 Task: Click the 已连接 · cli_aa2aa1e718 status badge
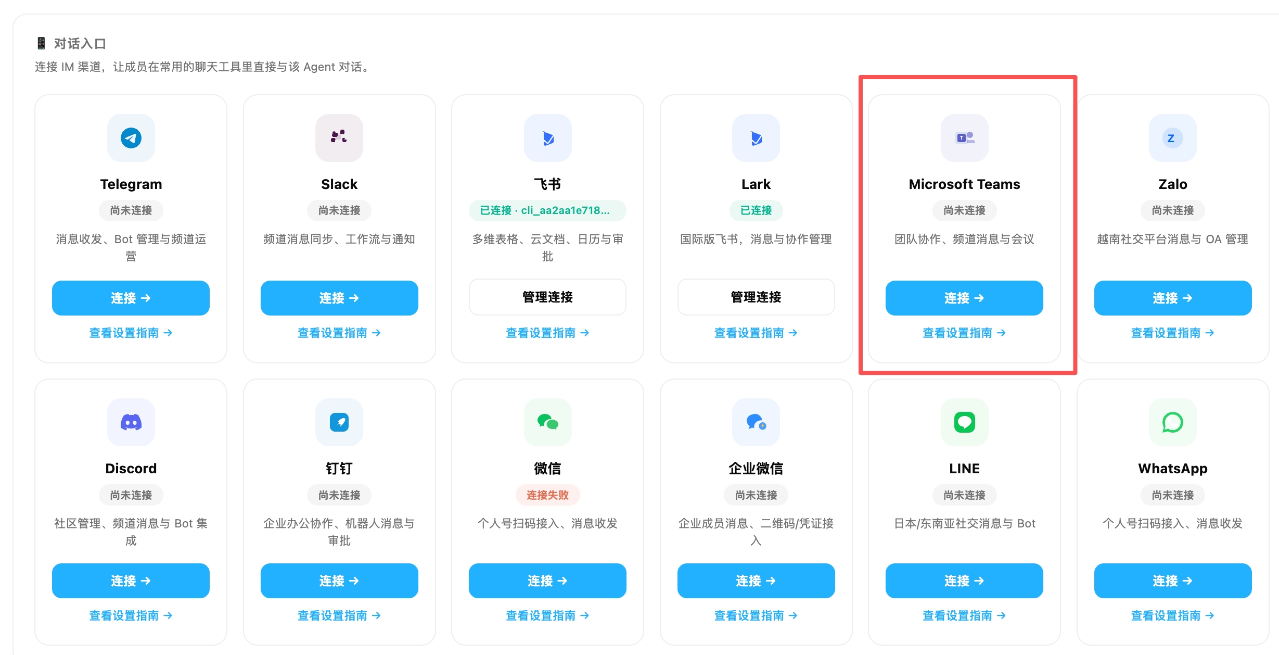click(x=548, y=210)
